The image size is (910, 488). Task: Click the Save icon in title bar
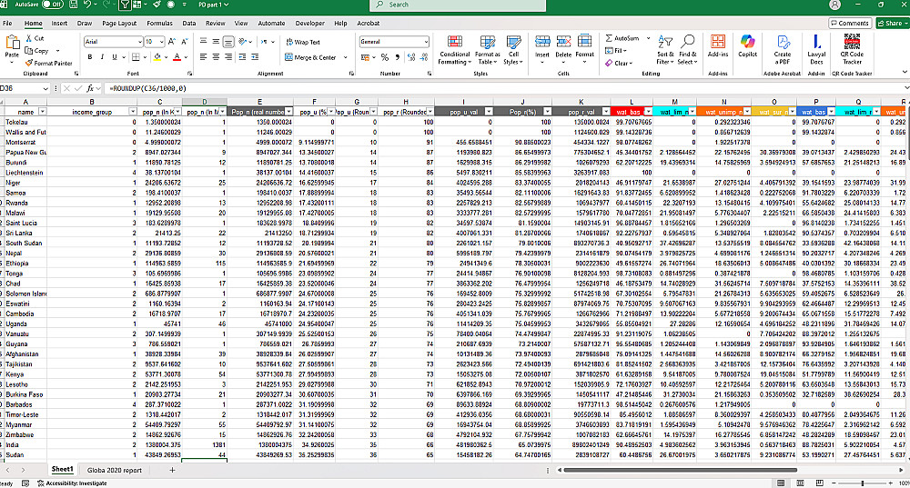(x=74, y=5)
